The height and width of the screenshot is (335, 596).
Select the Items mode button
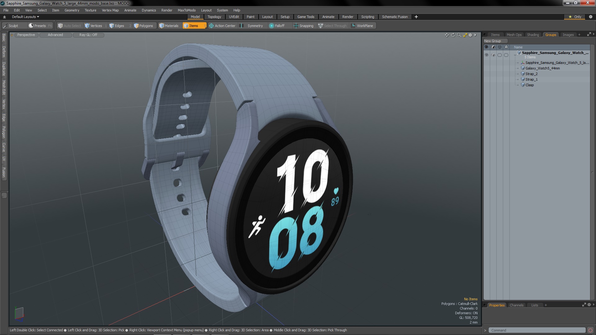[x=194, y=26]
